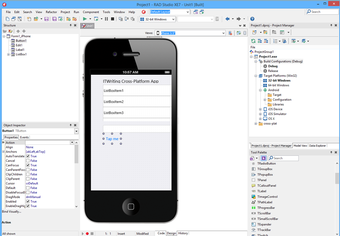Select Edit1 in the Structure tree
This screenshot has height=236, width=340.
[x=19, y=45]
